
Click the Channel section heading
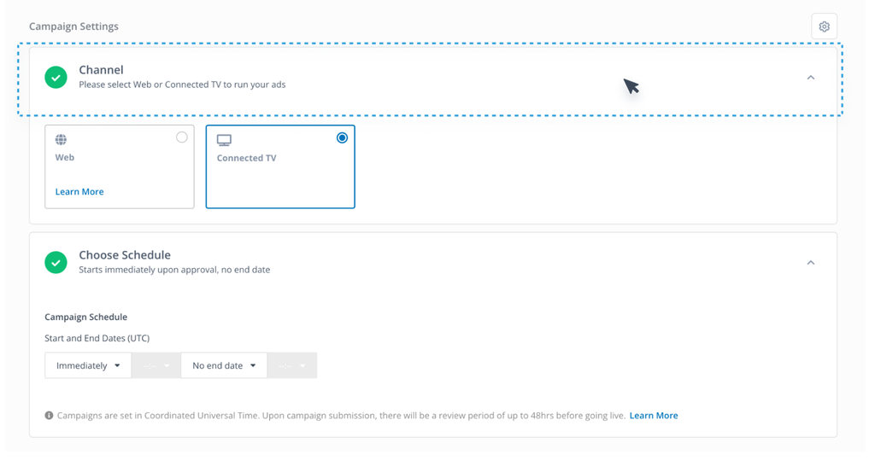tap(101, 70)
